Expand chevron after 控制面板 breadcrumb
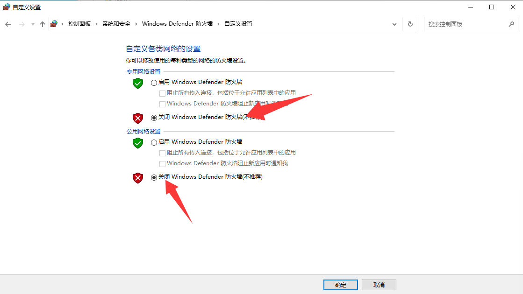Viewport: 523px width, 294px height. coord(96,24)
